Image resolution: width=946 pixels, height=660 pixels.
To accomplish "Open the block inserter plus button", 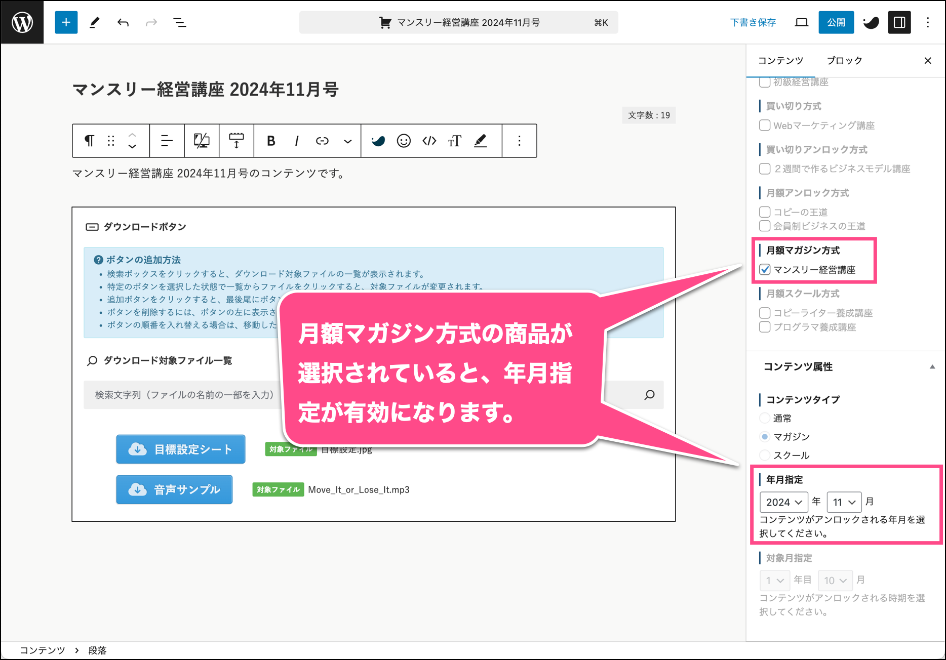I will click(x=66, y=22).
